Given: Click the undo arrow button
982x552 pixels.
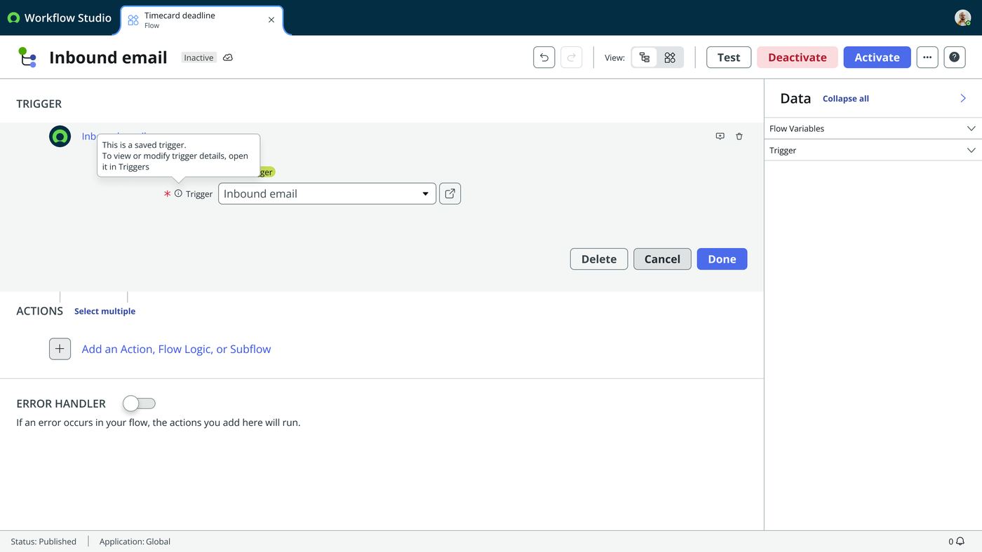Looking at the screenshot, I should coord(544,57).
